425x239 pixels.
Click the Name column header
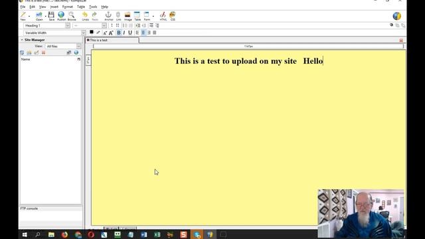coord(25,59)
